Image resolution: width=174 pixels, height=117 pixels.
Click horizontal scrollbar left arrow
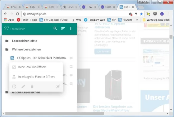(4, 113)
